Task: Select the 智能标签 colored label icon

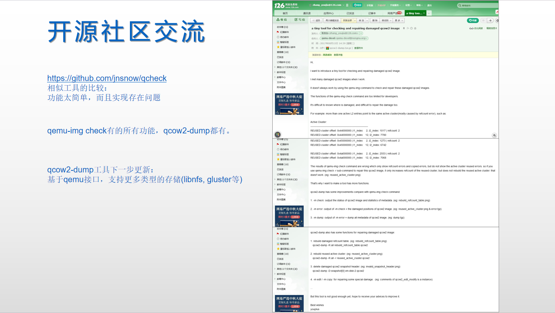Action: point(277,42)
